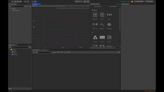Click the collapse logs icon at Console right
Image resolution: width=164 pixels, height=92 pixels.
(x=119, y=52)
